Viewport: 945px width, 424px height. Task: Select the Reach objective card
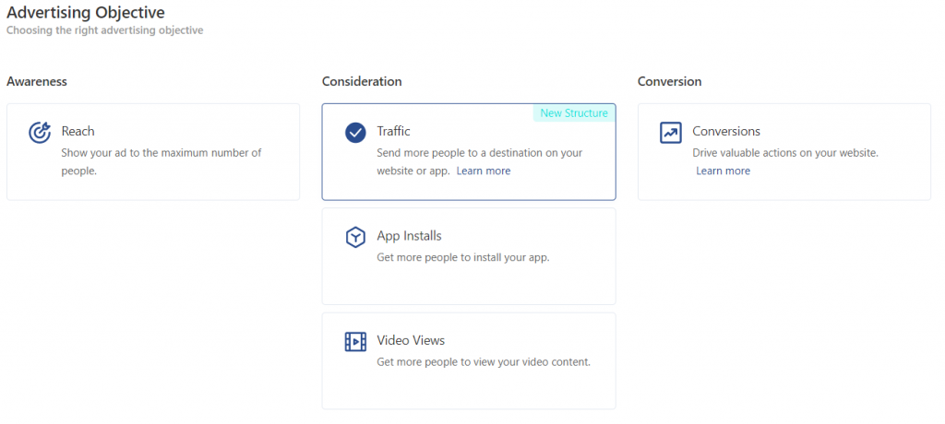click(153, 152)
